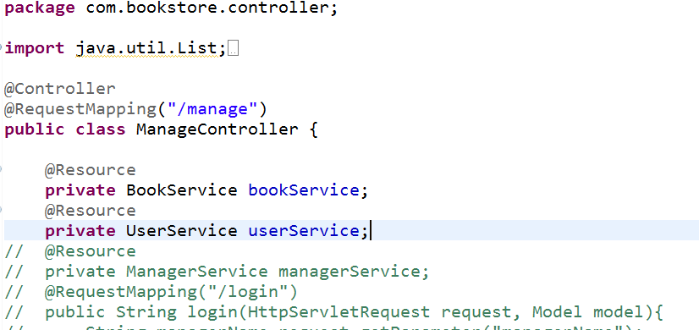Place cursor on the userService field
Image resolution: width=699 pixels, height=330 pixels.
pos(304,231)
